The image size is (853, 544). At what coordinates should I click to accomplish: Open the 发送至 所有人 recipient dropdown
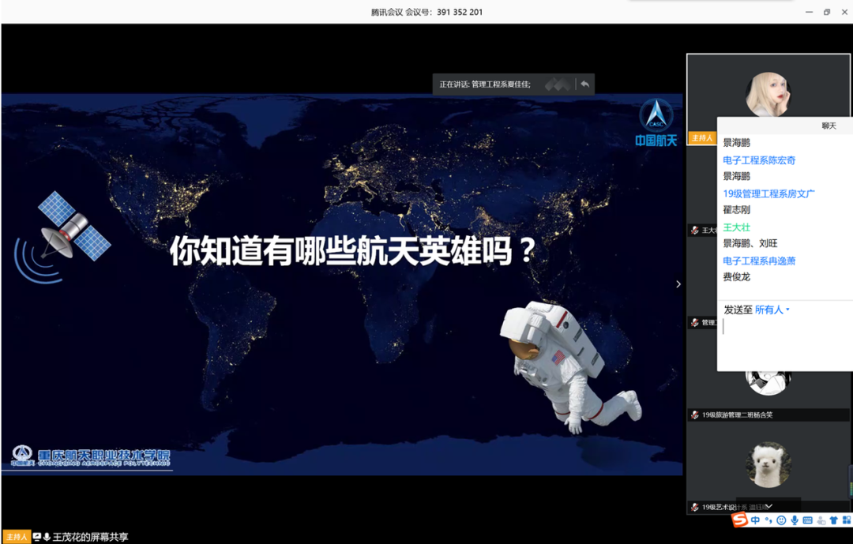click(x=770, y=310)
